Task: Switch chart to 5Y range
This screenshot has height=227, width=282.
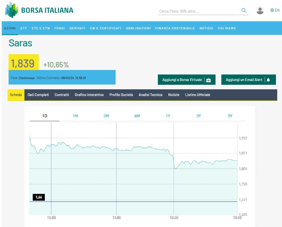Action: 230,116
